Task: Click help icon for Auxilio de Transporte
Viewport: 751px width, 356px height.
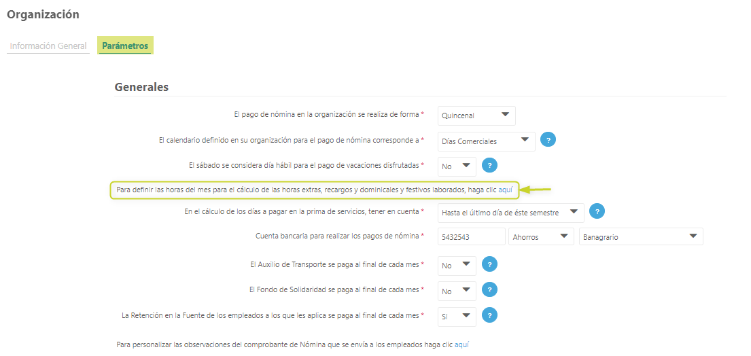Action: click(489, 264)
